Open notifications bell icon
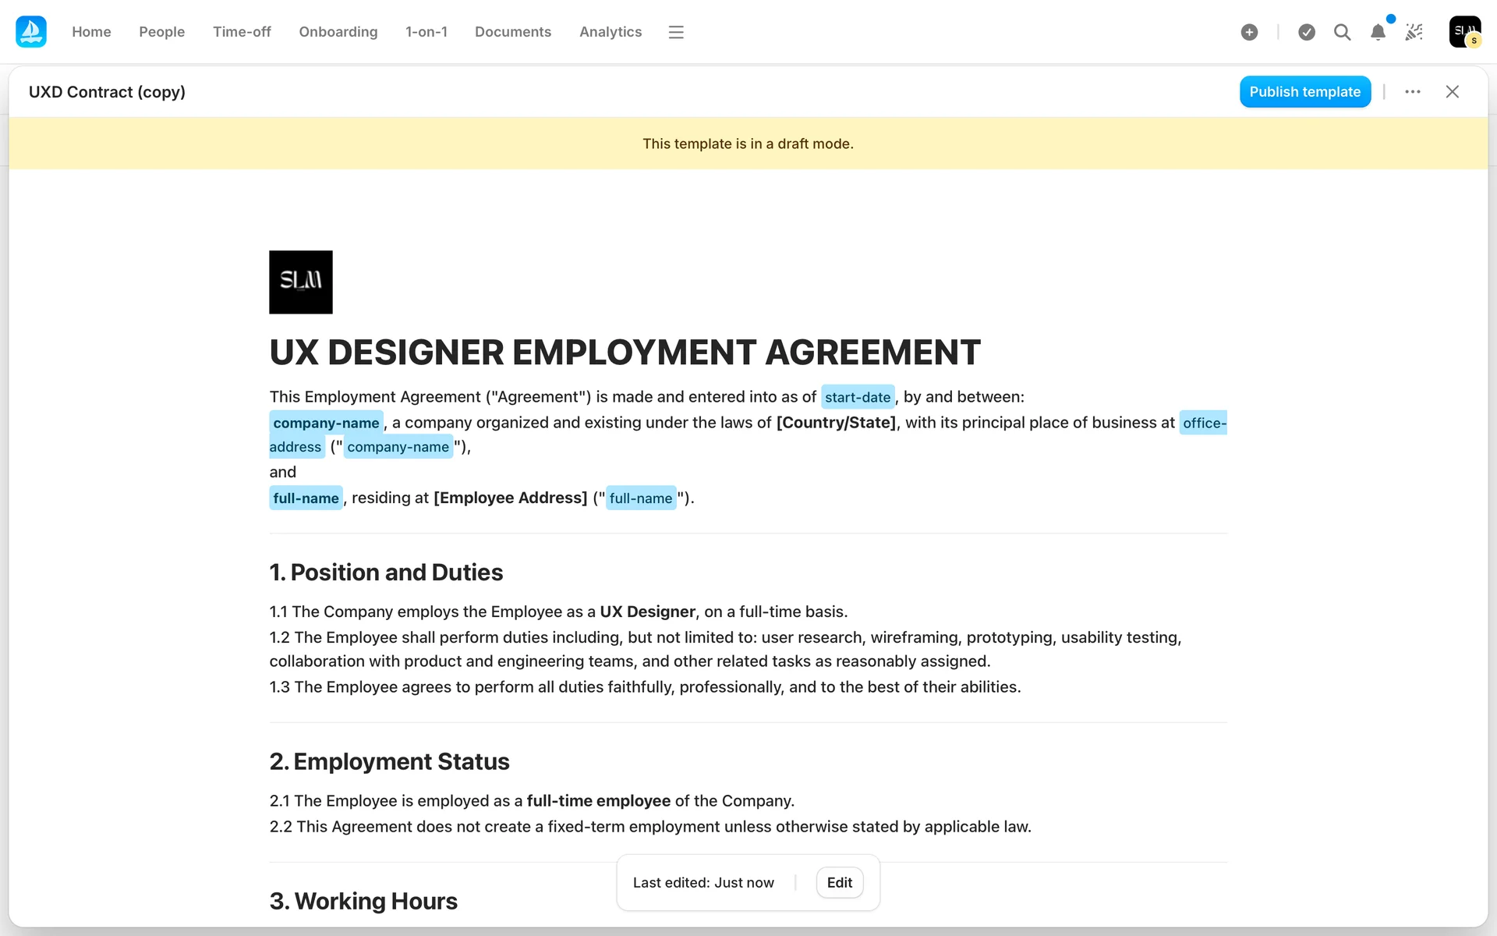This screenshot has height=936, width=1497. (x=1378, y=32)
